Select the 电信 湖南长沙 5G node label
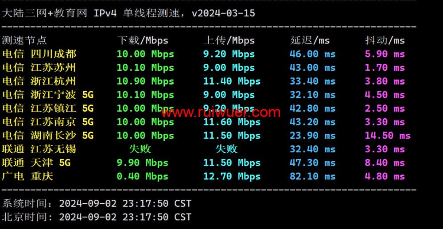 48,136
